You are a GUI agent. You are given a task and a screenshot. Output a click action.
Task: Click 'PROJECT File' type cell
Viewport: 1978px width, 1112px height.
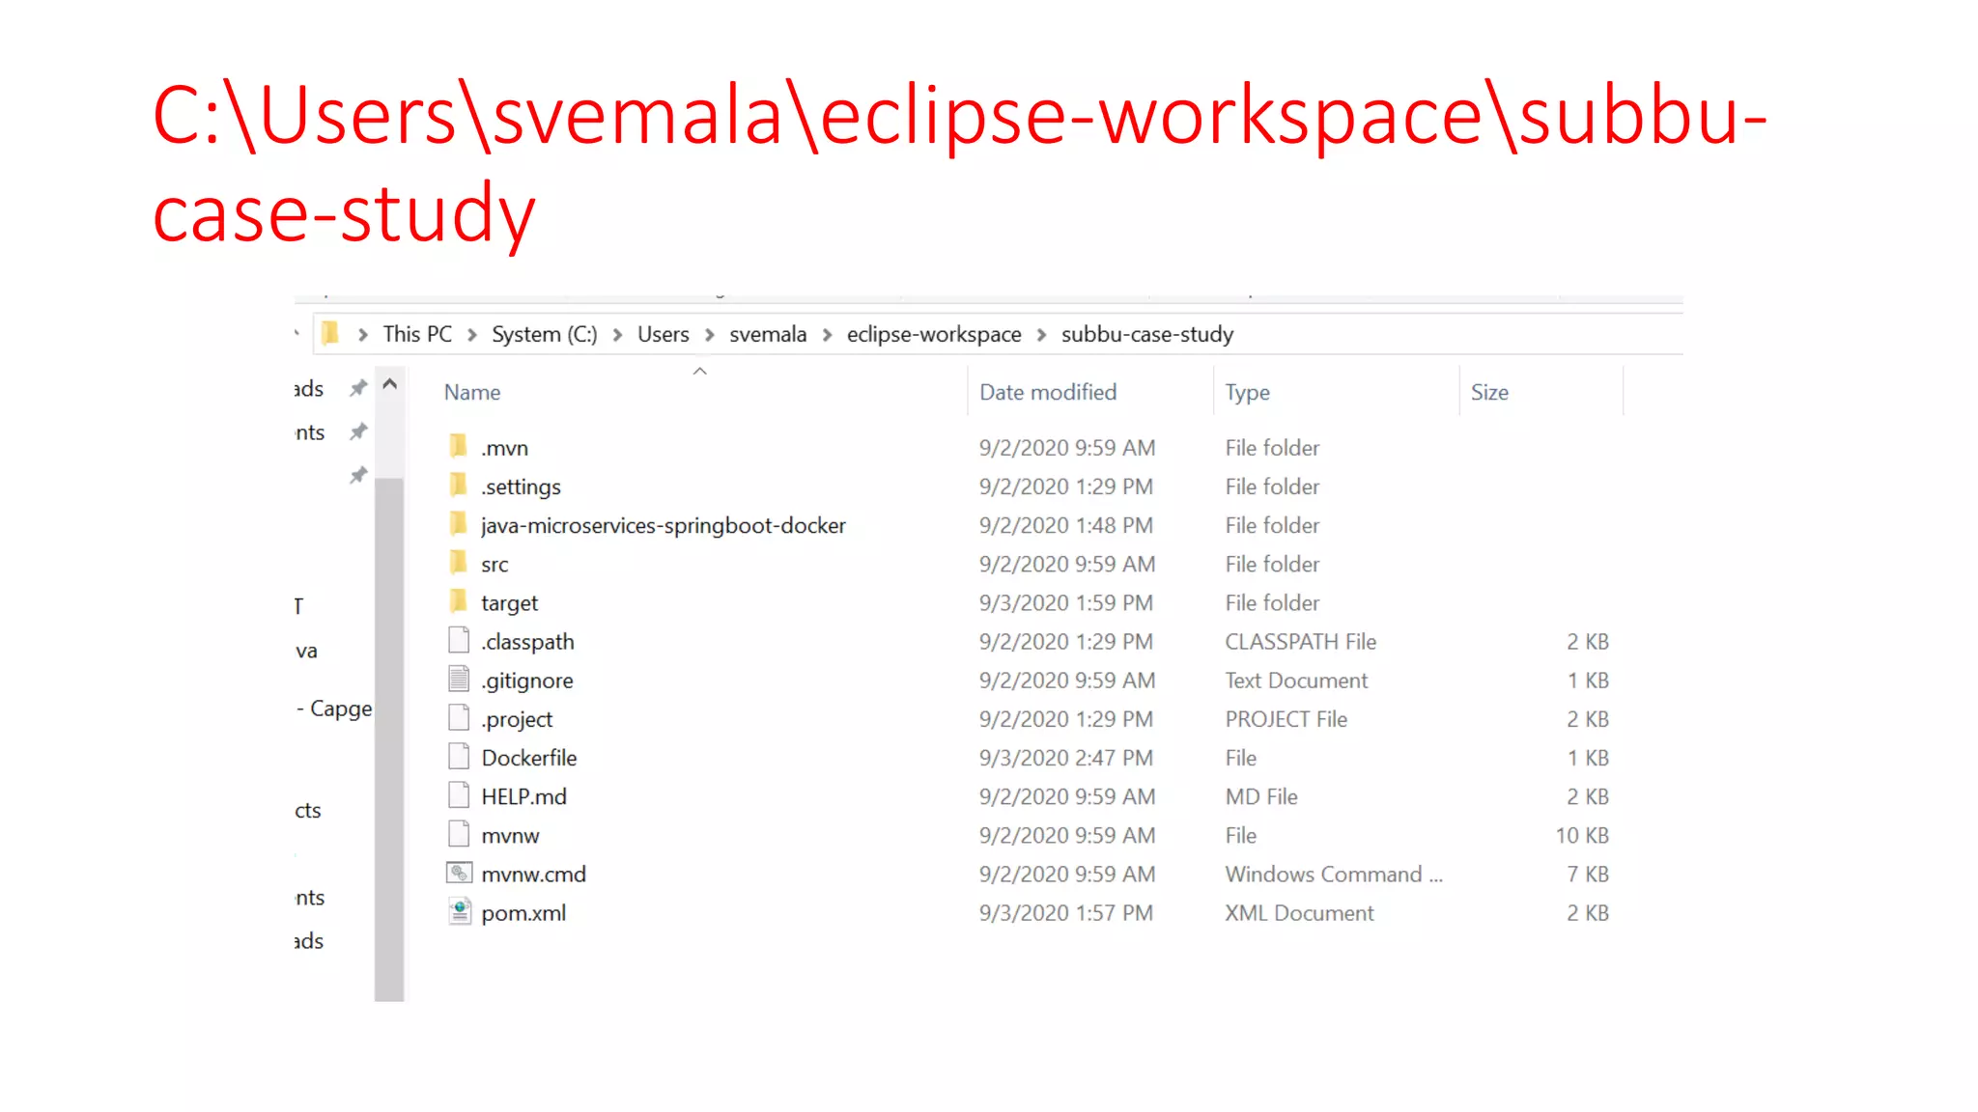click(x=1286, y=719)
